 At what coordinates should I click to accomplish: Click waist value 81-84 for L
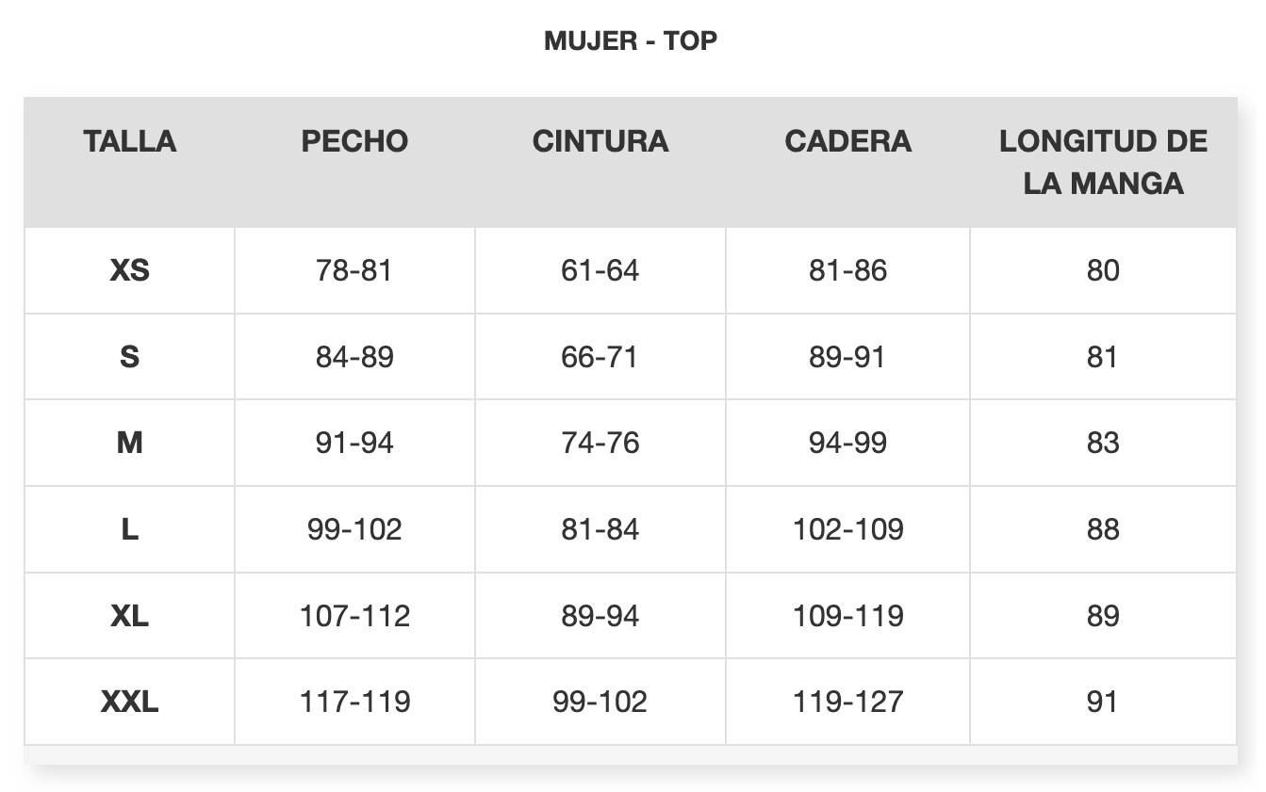point(600,530)
